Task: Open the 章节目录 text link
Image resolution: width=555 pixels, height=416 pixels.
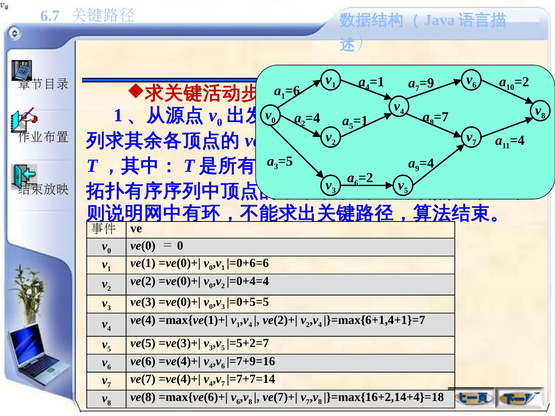Action: pos(44,84)
